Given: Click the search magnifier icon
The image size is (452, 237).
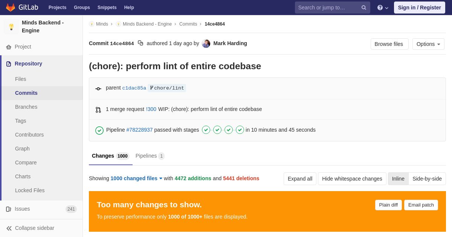Looking at the screenshot, I should (x=364, y=8).
